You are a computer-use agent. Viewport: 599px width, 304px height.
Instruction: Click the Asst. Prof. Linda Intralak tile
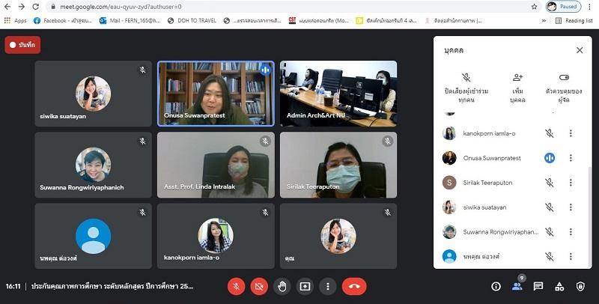(x=216, y=165)
